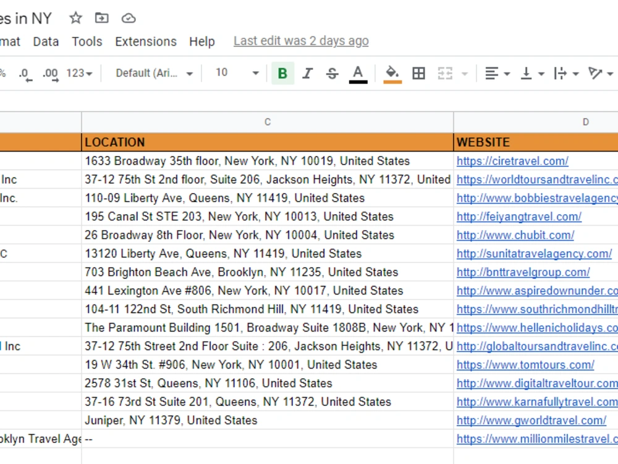The image size is (618, 464).
Task: Select cell with 26 Broadway 8th Floor
Action: [x=268, y=235]
